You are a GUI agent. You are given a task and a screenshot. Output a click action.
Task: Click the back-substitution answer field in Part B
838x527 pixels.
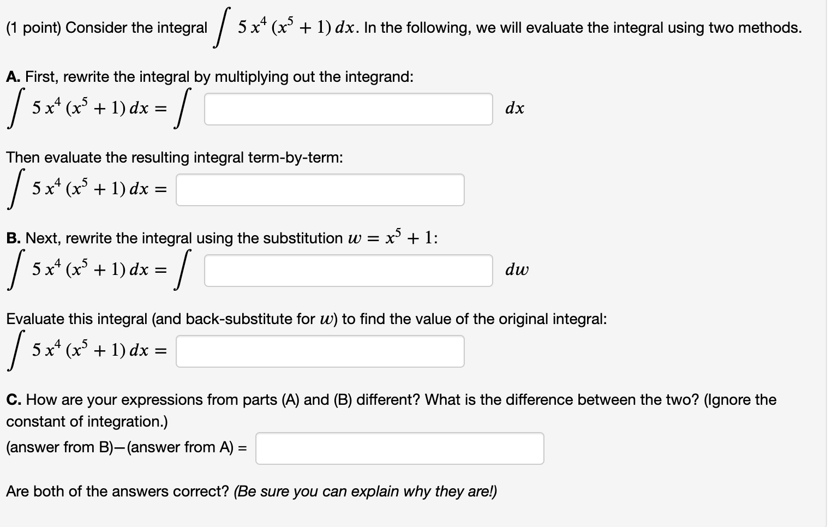coord(320,351)
